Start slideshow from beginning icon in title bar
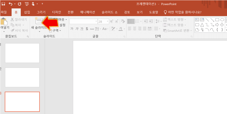 (x=27, y=4)
